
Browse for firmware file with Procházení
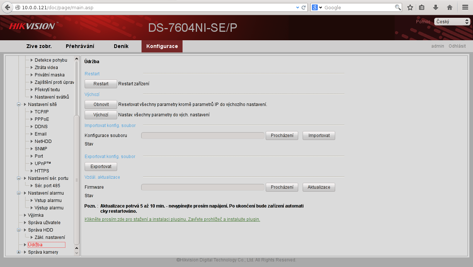282,187
